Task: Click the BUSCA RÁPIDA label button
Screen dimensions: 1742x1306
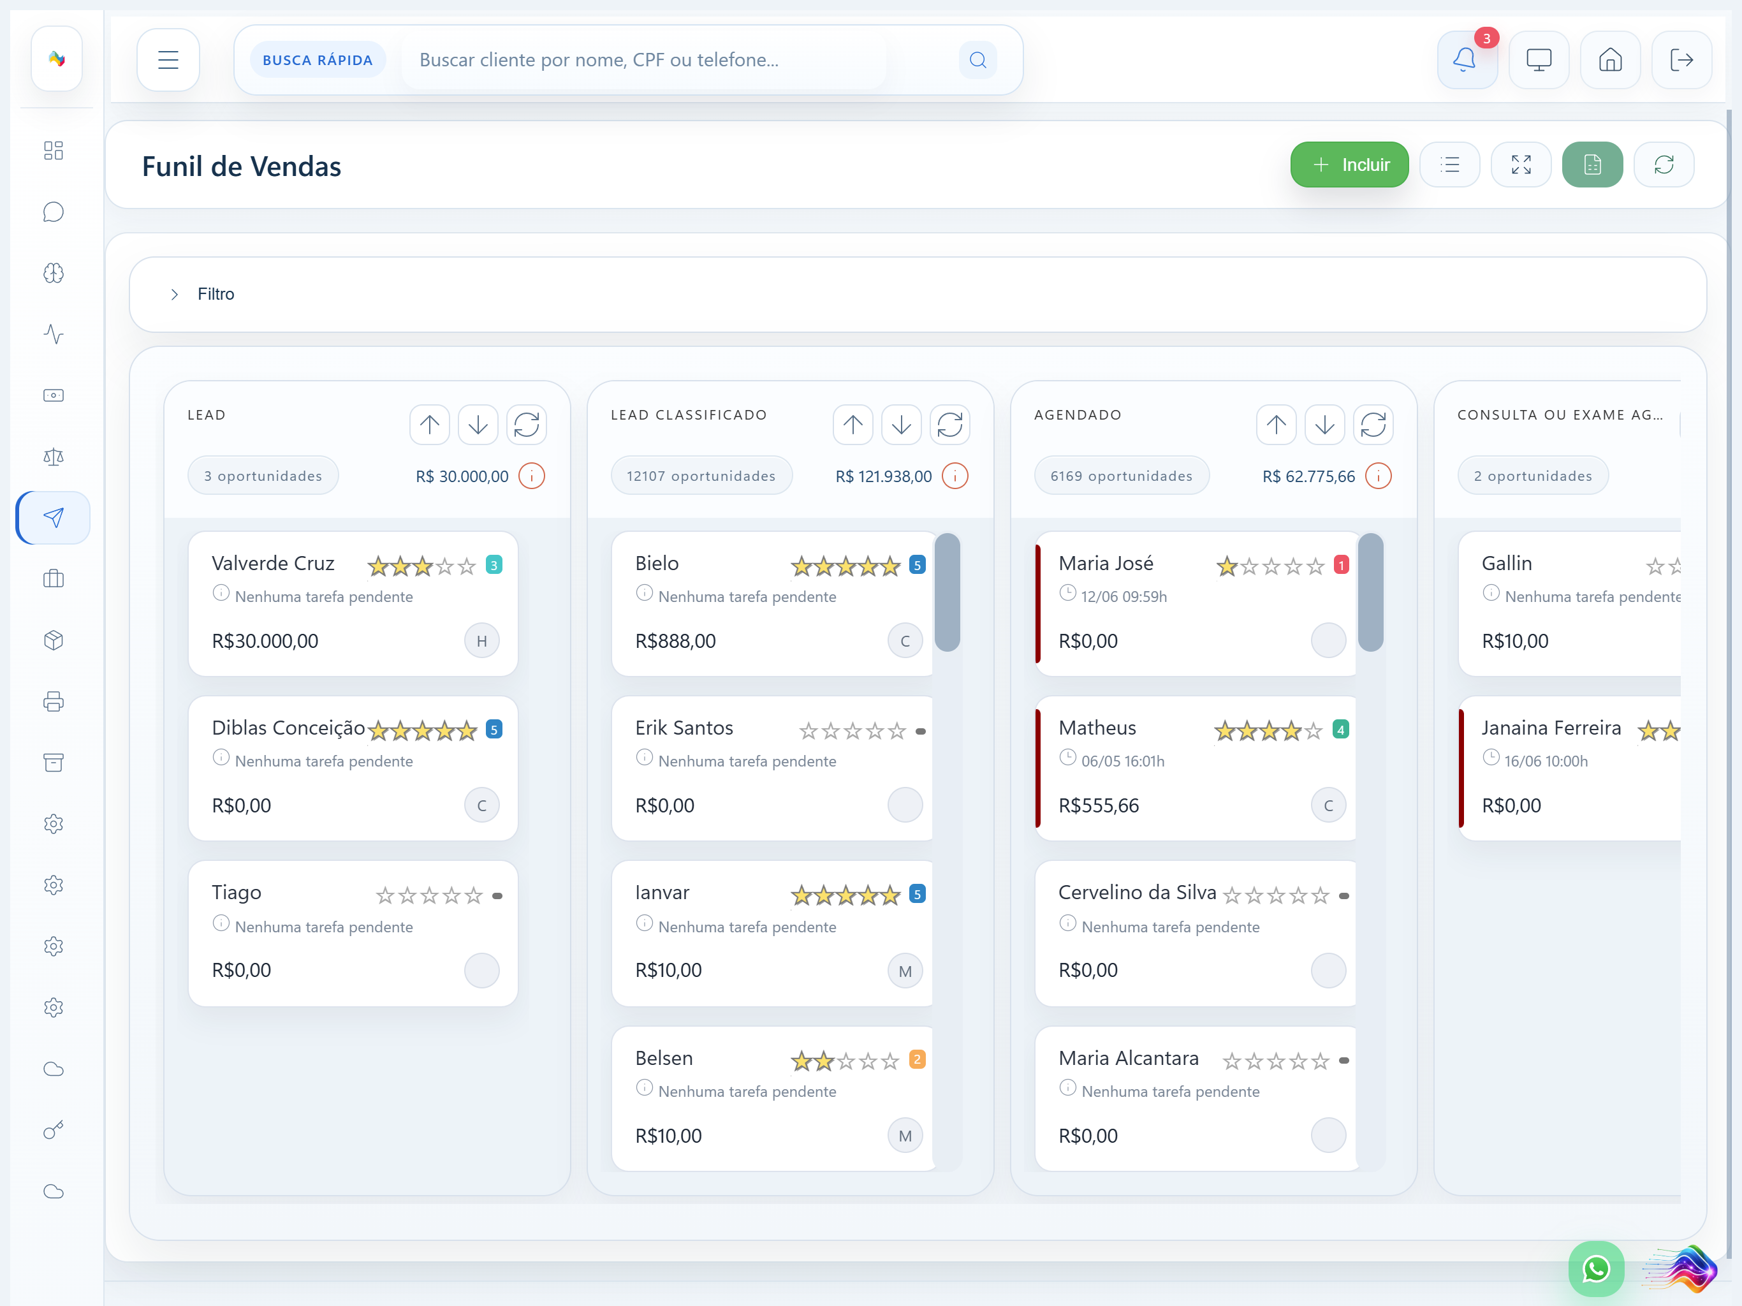Action: (318, 60)
